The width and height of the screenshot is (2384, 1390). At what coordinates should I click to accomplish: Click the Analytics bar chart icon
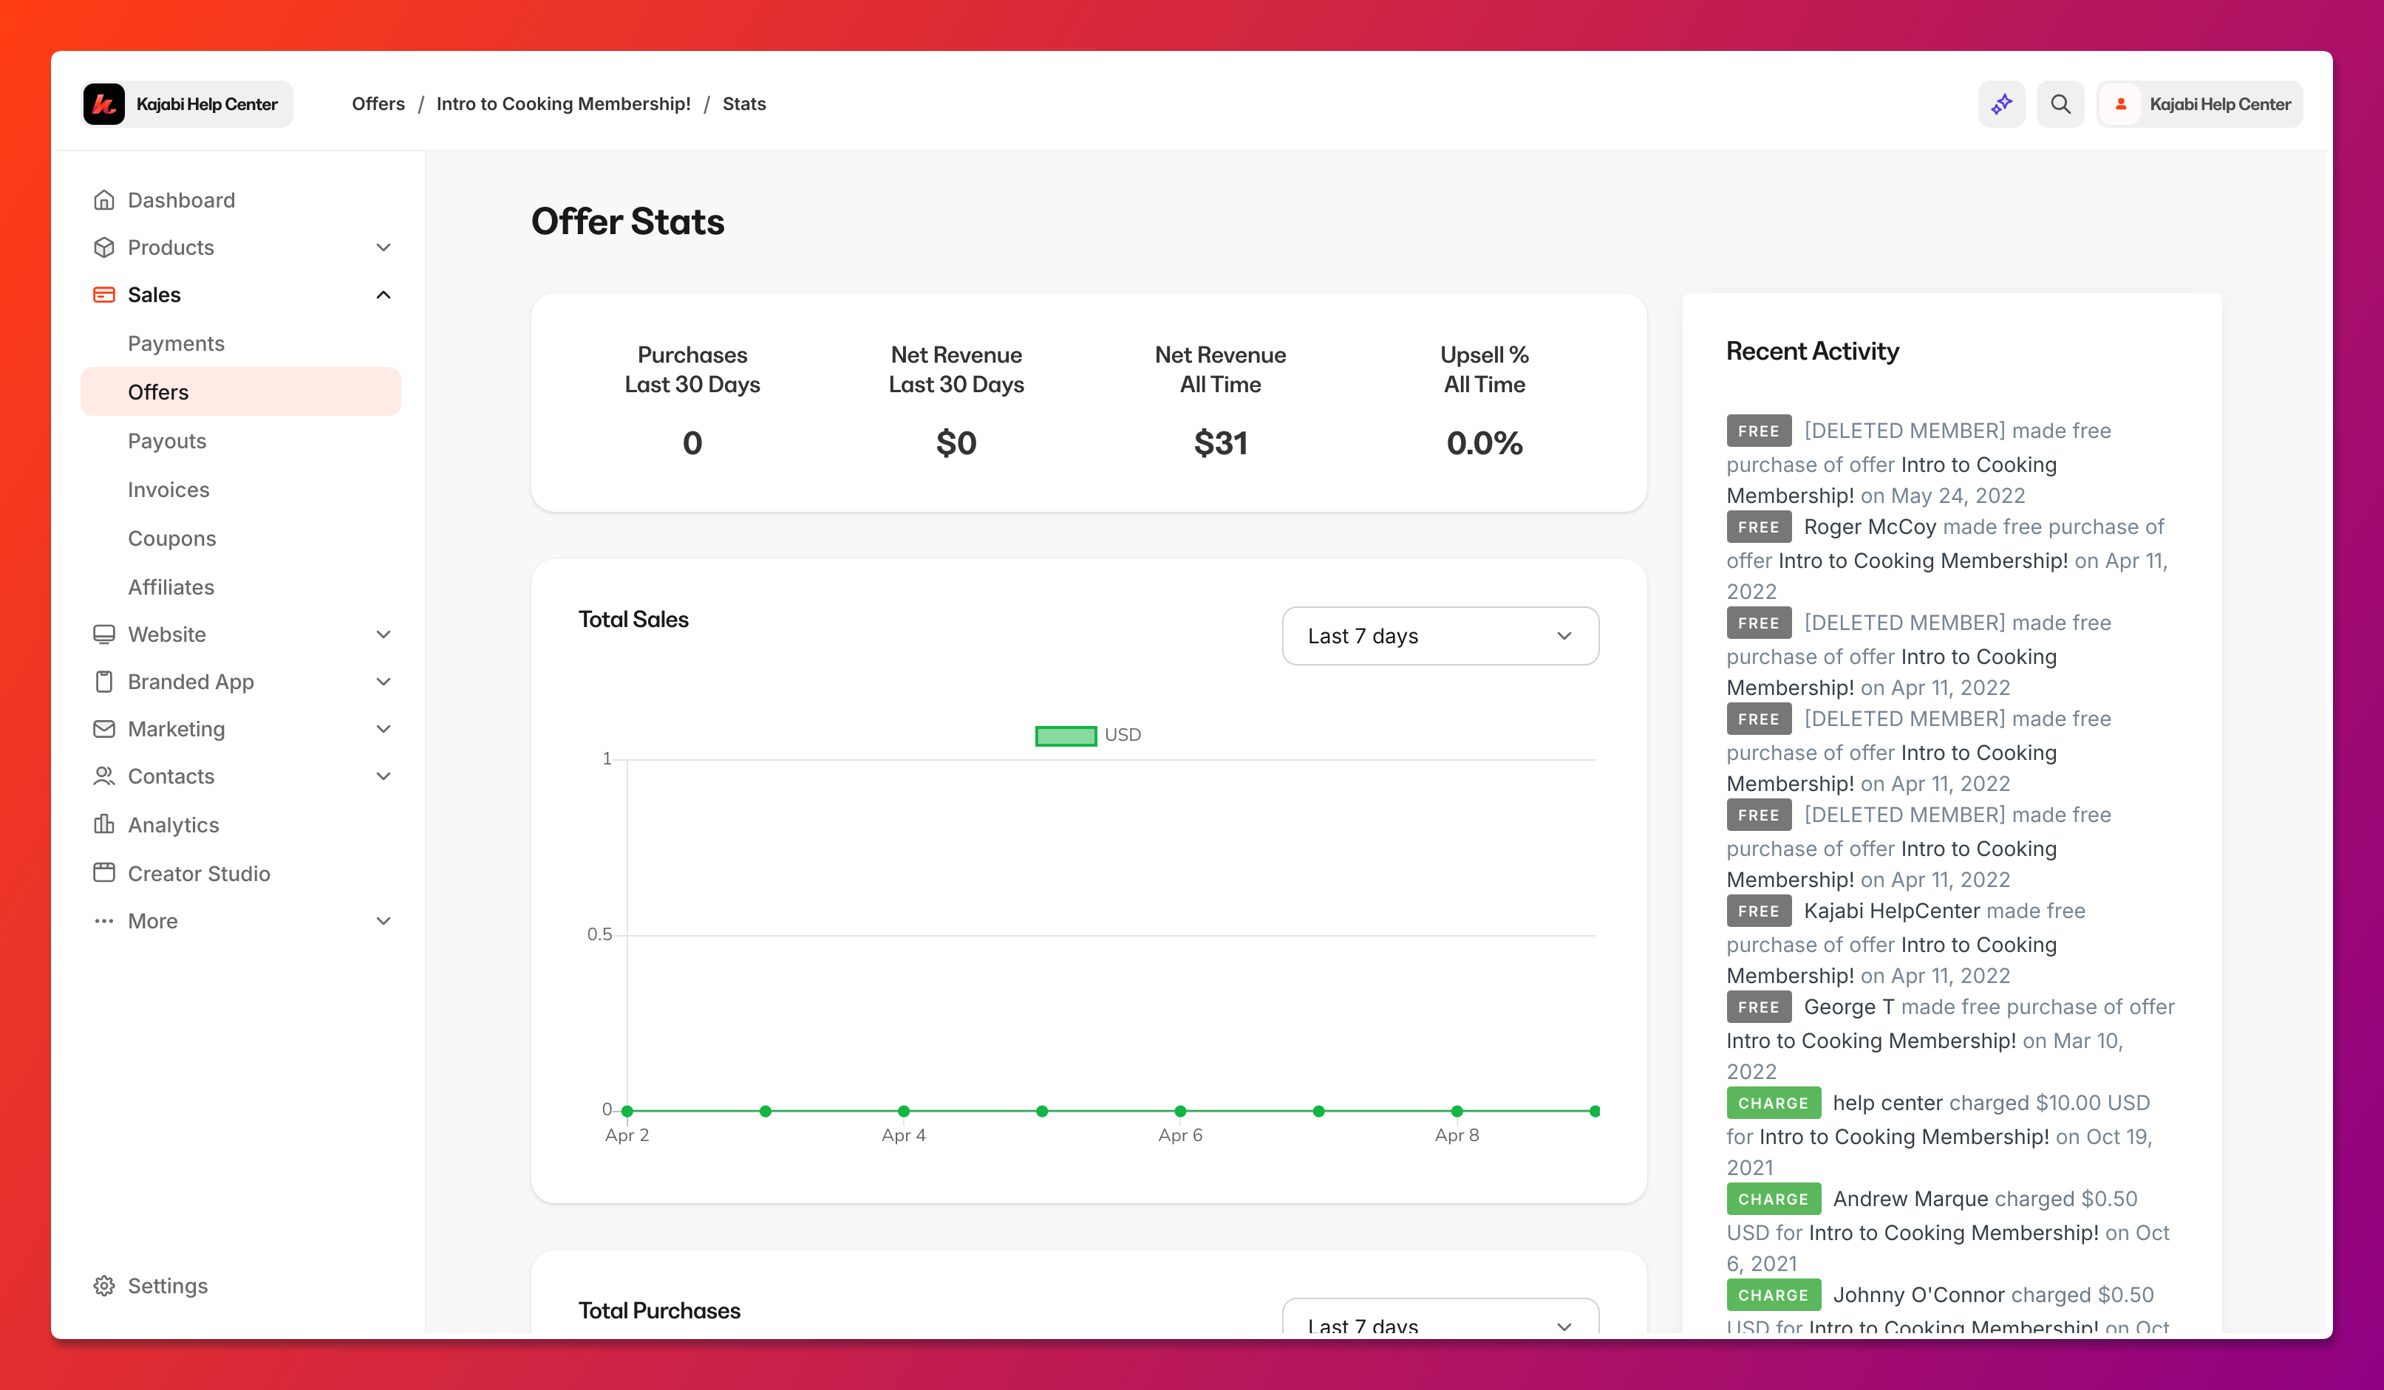point(104,824)
